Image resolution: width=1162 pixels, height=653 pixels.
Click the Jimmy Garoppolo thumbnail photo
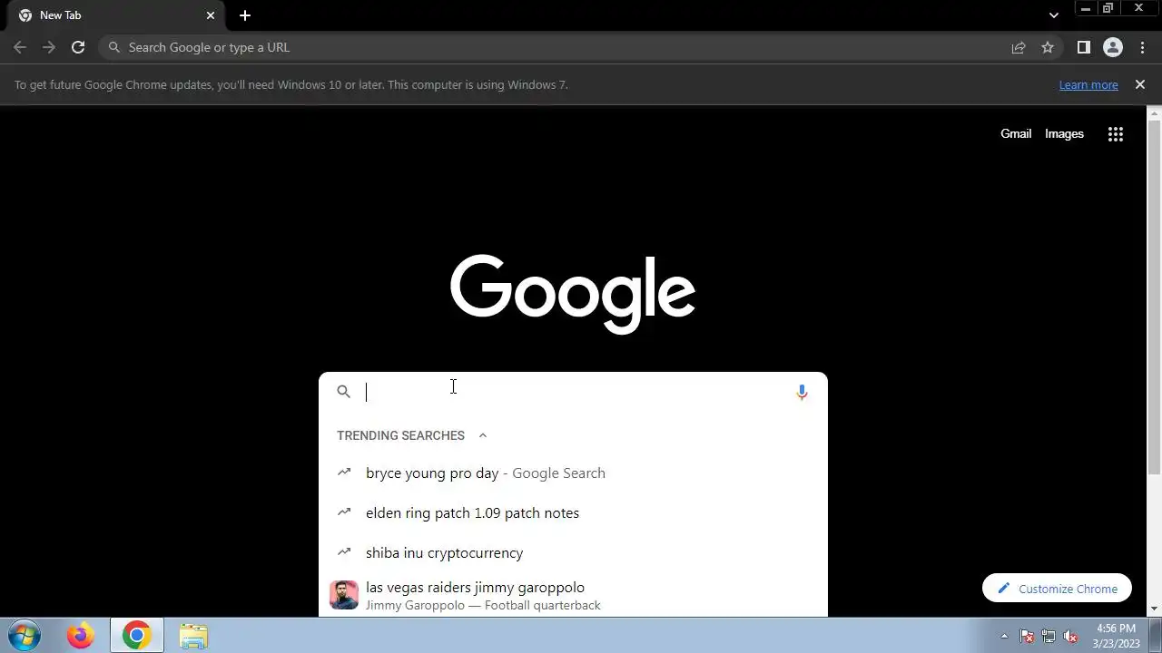(x=344, y=595)
